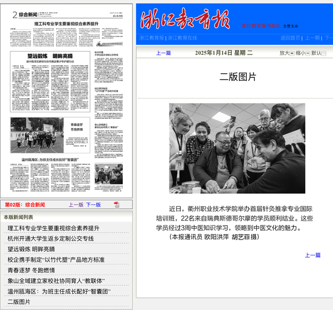Open the 浙江教育报 navigation link
The image size is (333, 310).
tap(152, 38)
